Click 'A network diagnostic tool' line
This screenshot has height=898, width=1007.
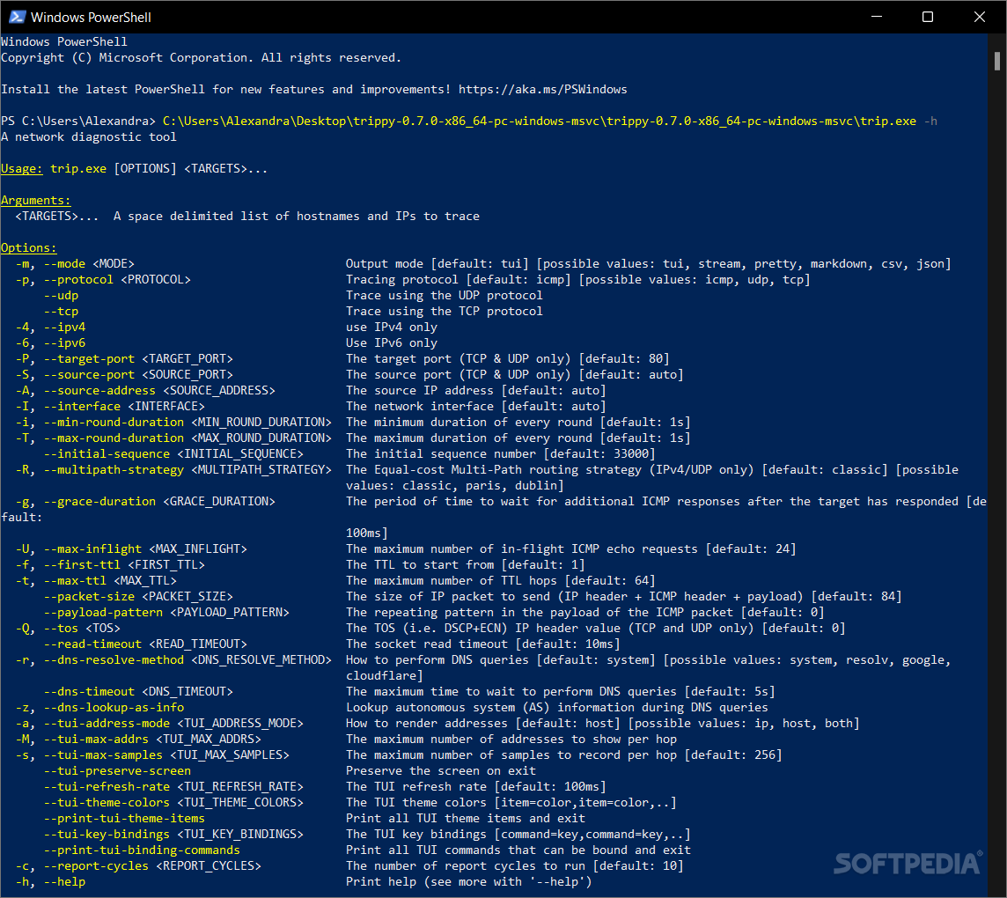tap(89, 136)
